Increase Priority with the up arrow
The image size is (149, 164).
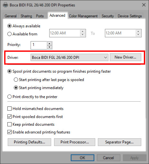click(x=49, y=44)
